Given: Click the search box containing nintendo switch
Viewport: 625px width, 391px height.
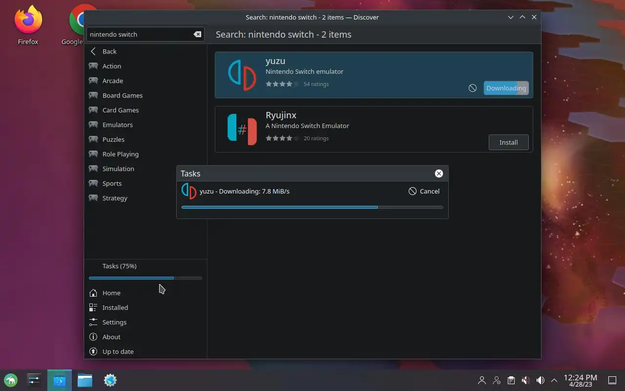Looking at the screenshot, I should pyautogui.click(x=146, y=34).
